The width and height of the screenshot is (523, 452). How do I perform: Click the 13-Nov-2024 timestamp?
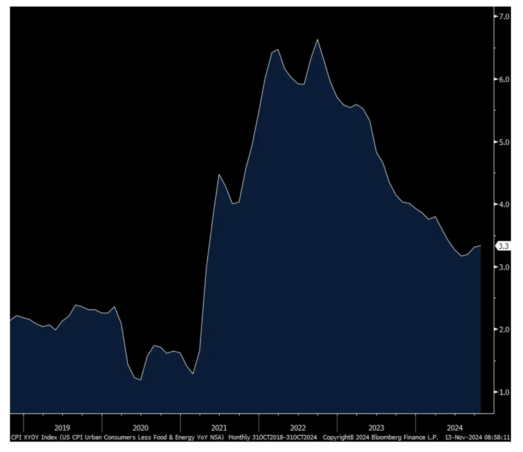tap(477, 437)
